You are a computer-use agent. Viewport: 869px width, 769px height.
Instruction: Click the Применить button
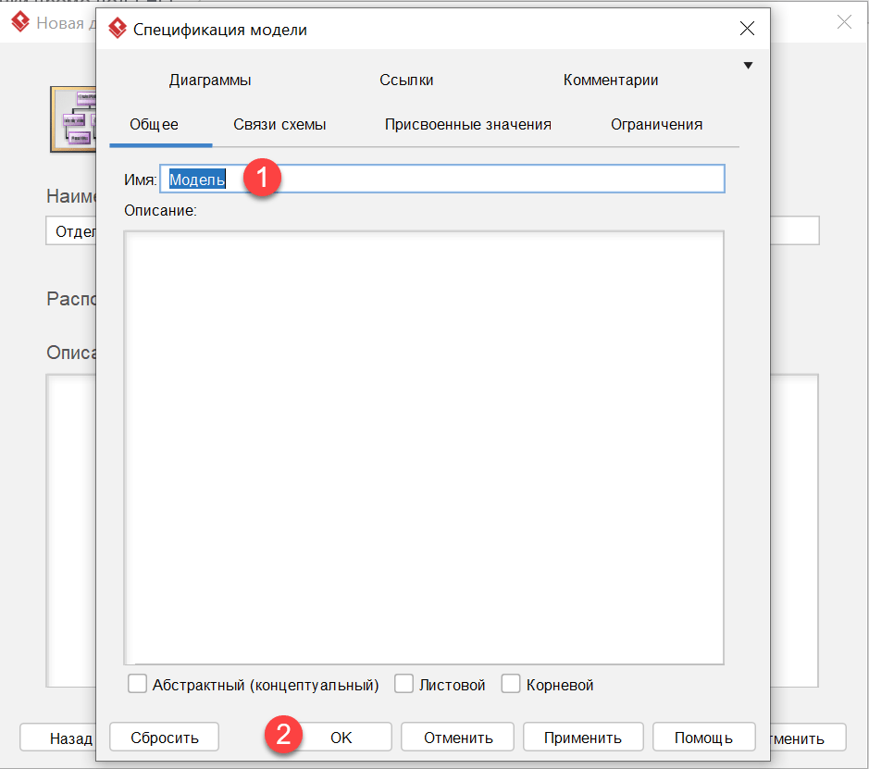(583, 737)
